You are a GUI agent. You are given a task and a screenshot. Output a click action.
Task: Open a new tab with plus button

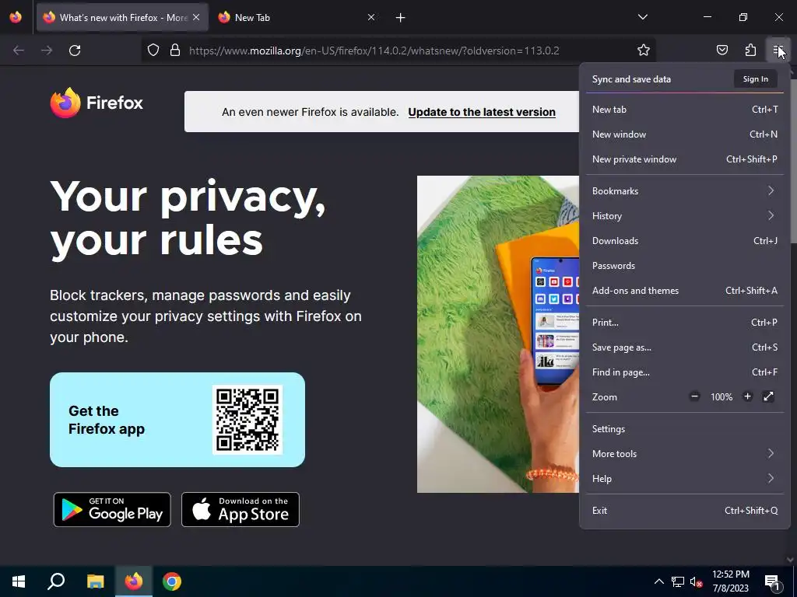(x=401, y=18)
